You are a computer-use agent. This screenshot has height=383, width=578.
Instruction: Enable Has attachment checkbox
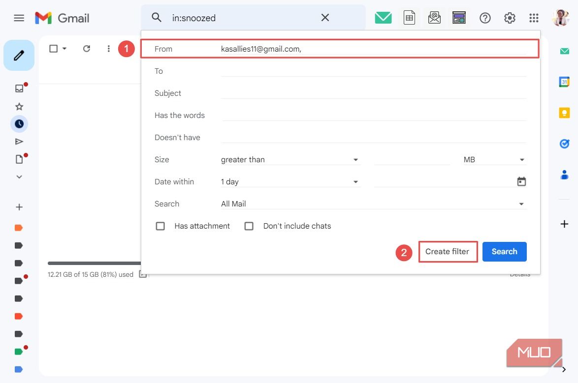pos(160,226)
